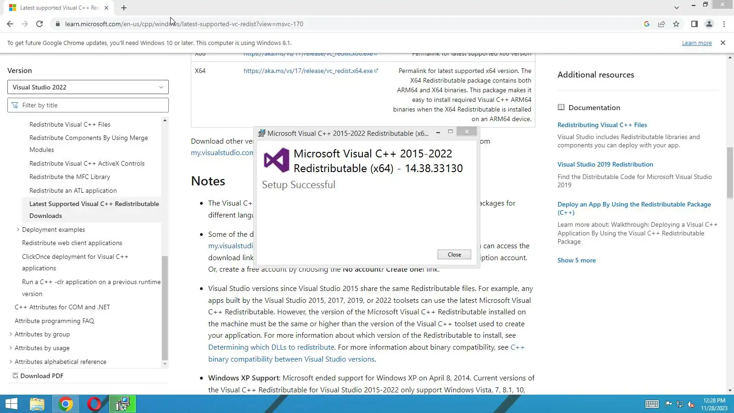Expand the Attributes by group node
The width and height of the screenshot is (734, 413).
pos(11,334)
